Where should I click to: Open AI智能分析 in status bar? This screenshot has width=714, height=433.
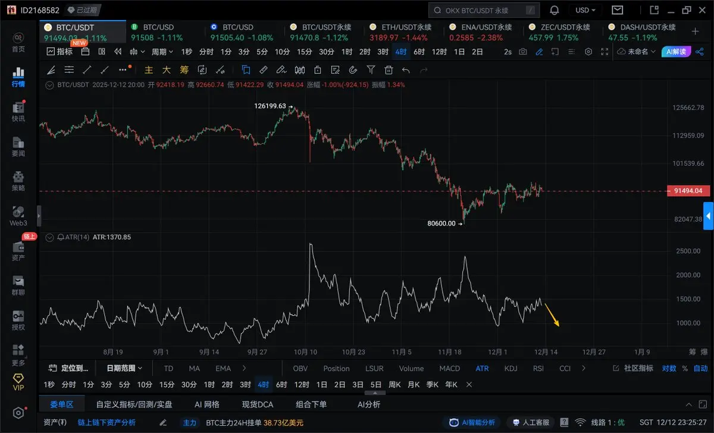(474, 423)
